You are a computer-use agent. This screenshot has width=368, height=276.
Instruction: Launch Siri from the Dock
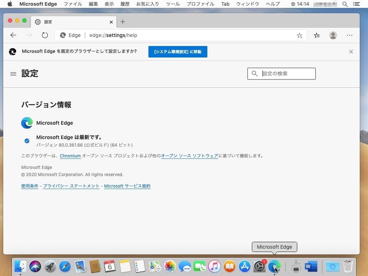35,266
